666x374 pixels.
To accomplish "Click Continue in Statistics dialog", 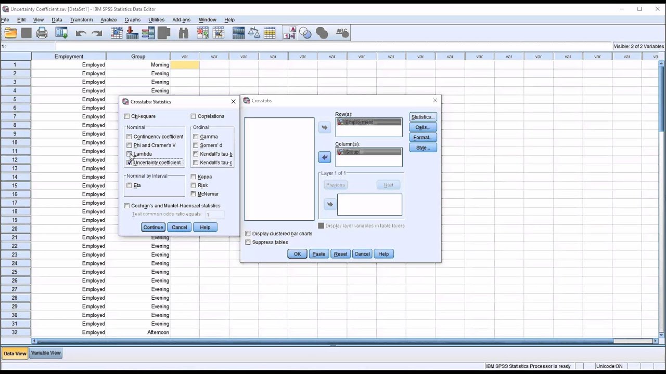I will 153,227.
